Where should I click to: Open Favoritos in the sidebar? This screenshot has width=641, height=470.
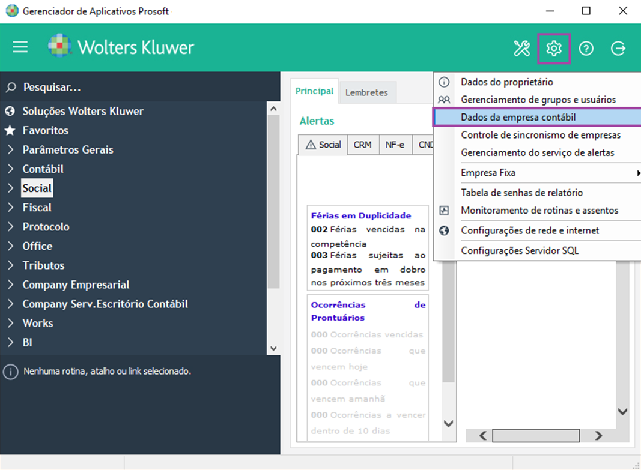pyautogui.click(x=46, y=130)
